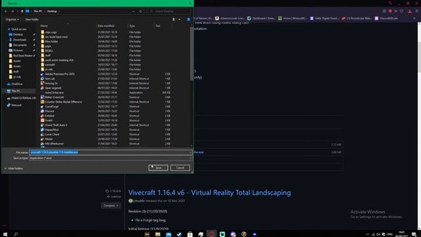This screenshot has height=237, width=421.
Task: Select the pepe folder
Action: pyautogui.click(x=48, y=46)
